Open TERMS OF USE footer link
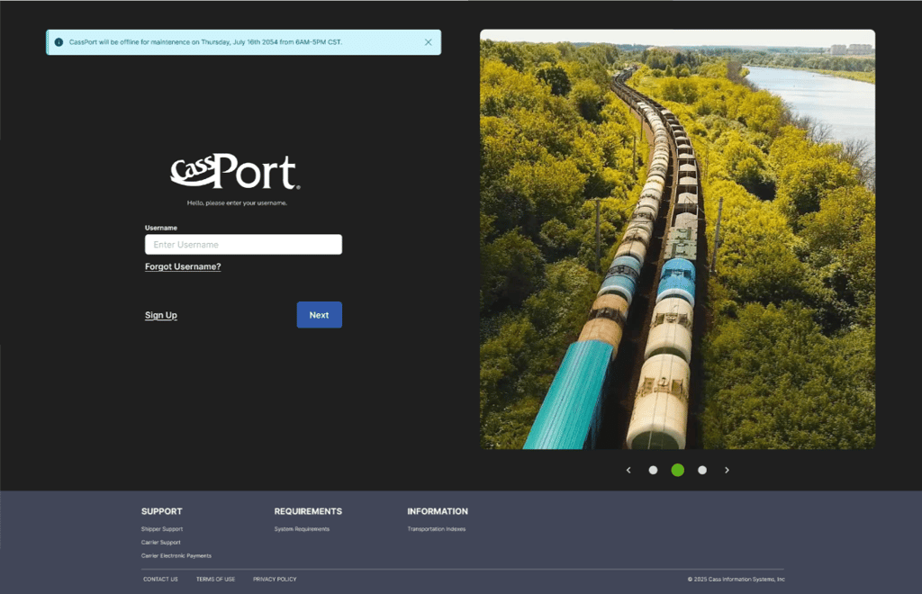The height and width of the screenshot is (594, 922). coord(215,580)
